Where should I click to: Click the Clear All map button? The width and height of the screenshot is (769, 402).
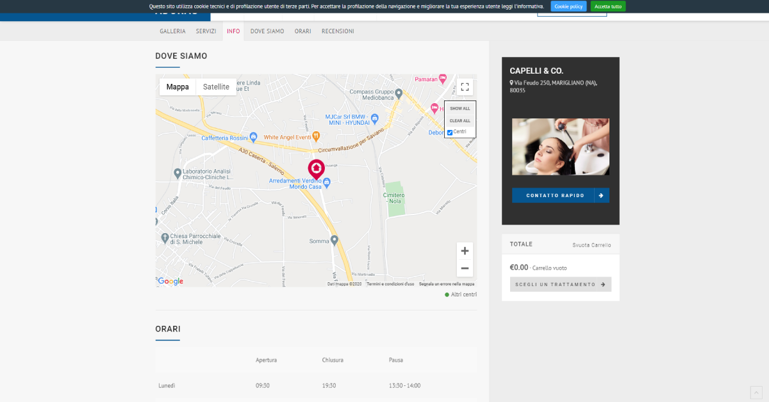point(459,120)
